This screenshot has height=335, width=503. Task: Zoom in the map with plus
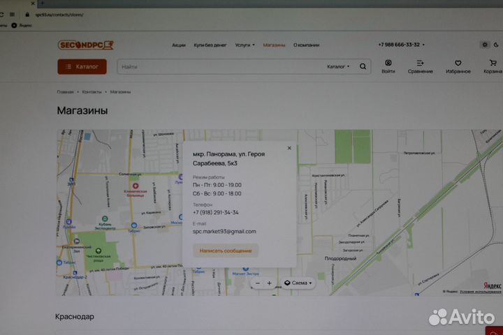pos(270,283)
